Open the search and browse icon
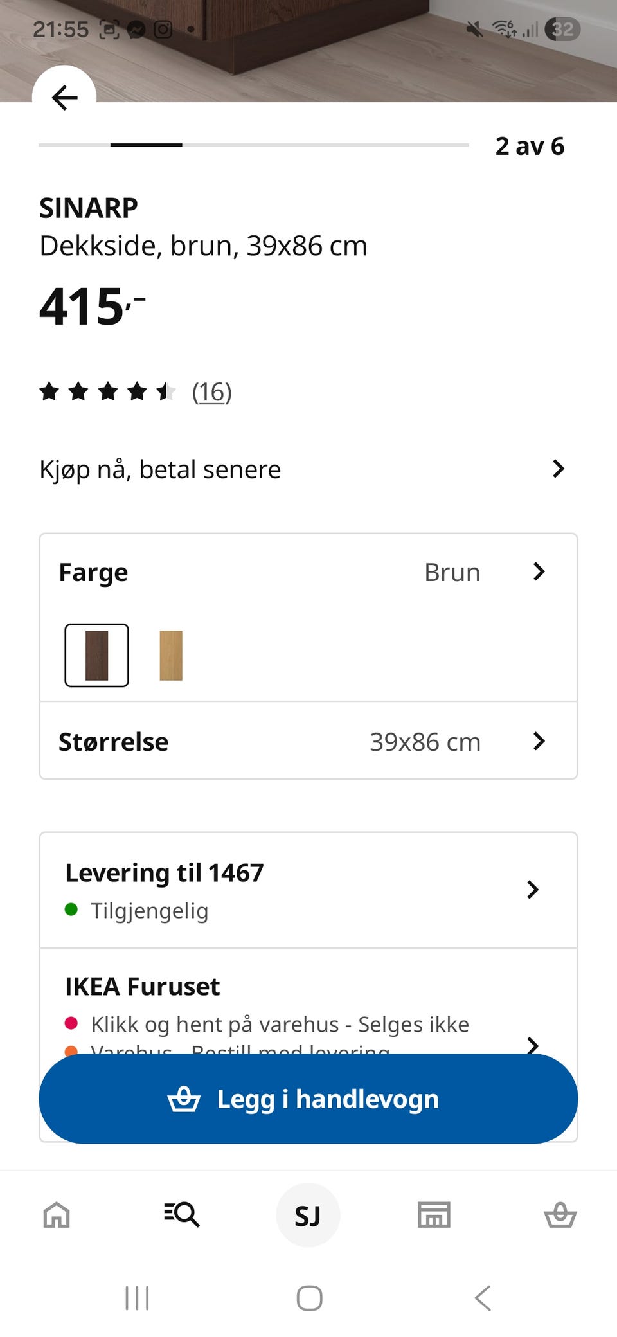 tap(182, 1215)
